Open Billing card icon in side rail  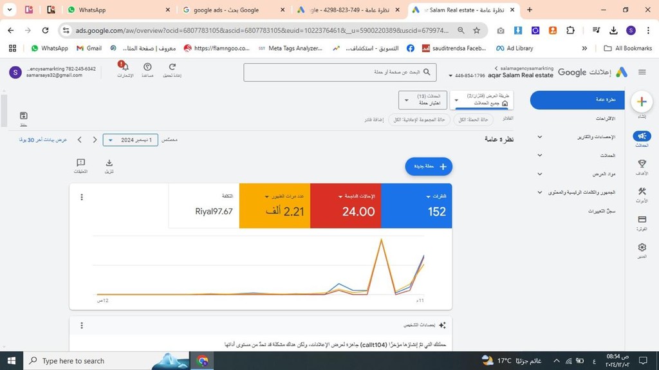[x=642, y=219]
